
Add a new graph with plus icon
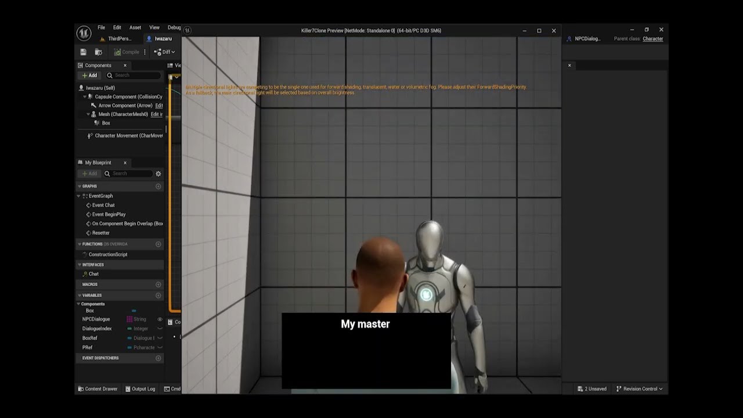(158, 186)
